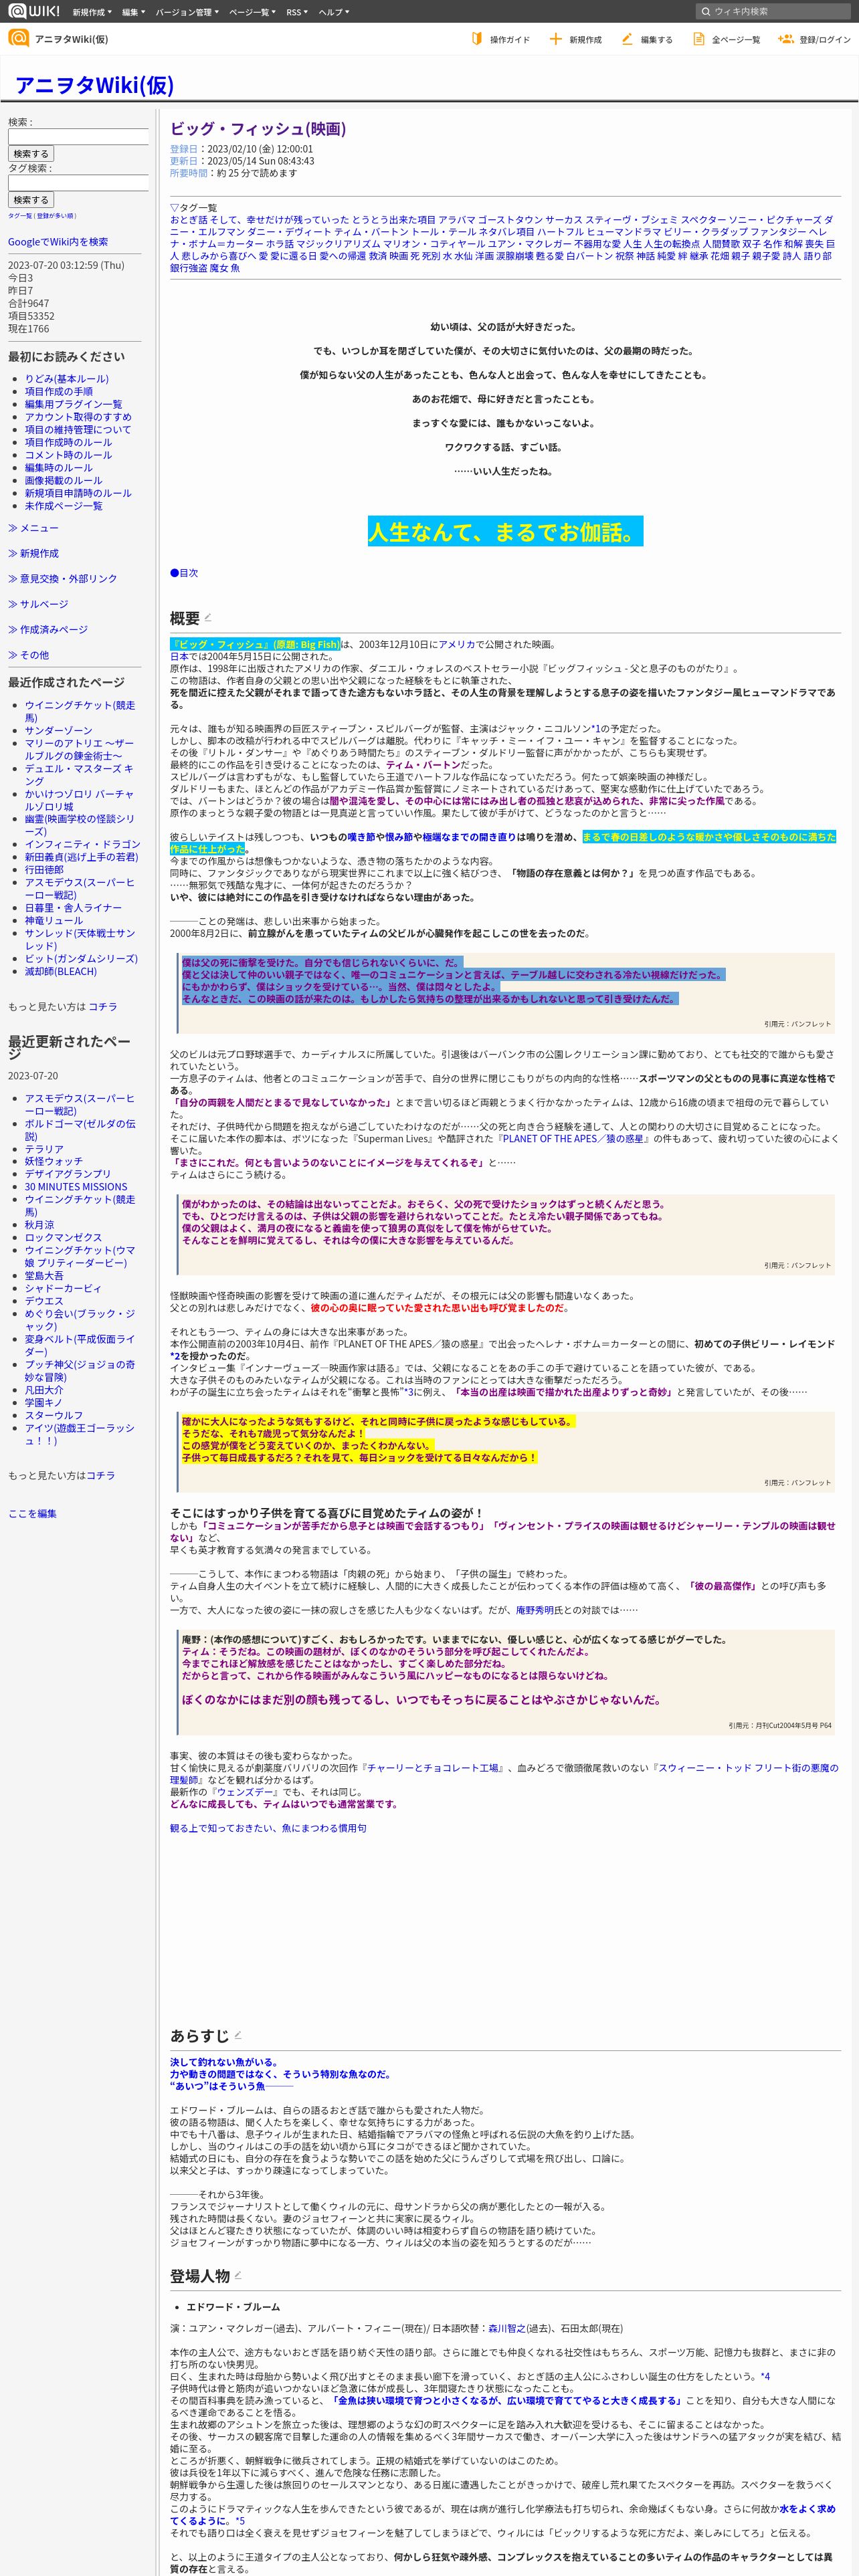Open the アラバマ tag link

pos(457,220)
